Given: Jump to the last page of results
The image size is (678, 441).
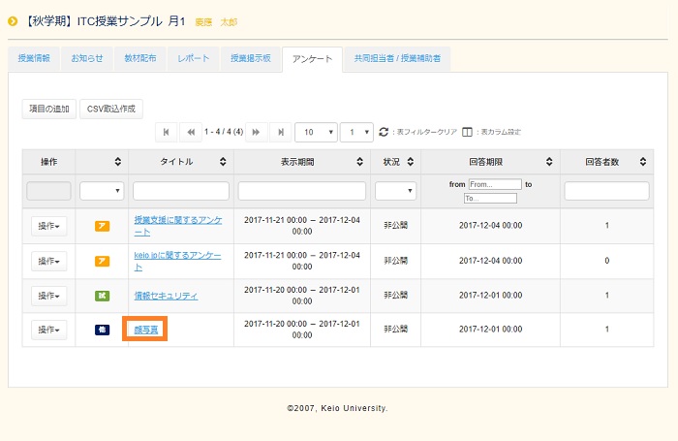Looking at the screenshot, I should (281, 132).
